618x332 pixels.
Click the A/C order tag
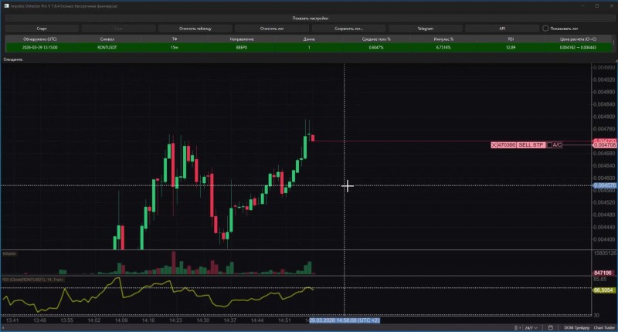click(x=557, y=145)
